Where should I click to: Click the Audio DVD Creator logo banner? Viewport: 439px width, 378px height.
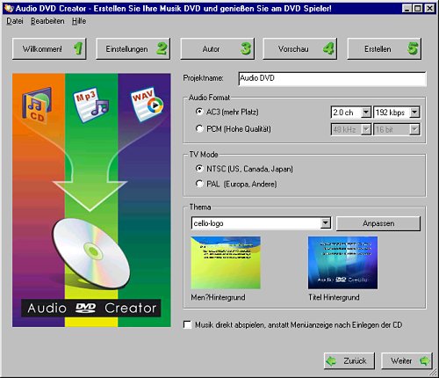click(x=91, y=308)
